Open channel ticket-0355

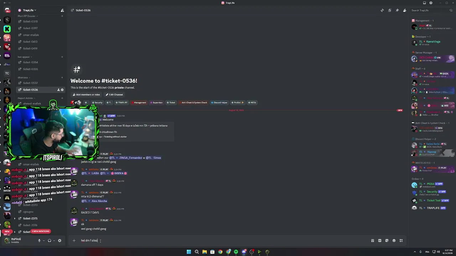tap(41, 69)
